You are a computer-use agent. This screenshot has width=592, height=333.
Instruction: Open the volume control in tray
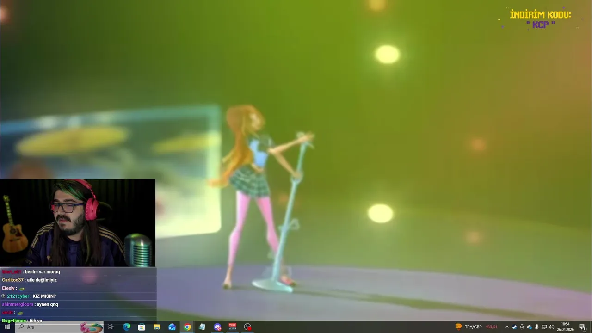coord(551,327)
